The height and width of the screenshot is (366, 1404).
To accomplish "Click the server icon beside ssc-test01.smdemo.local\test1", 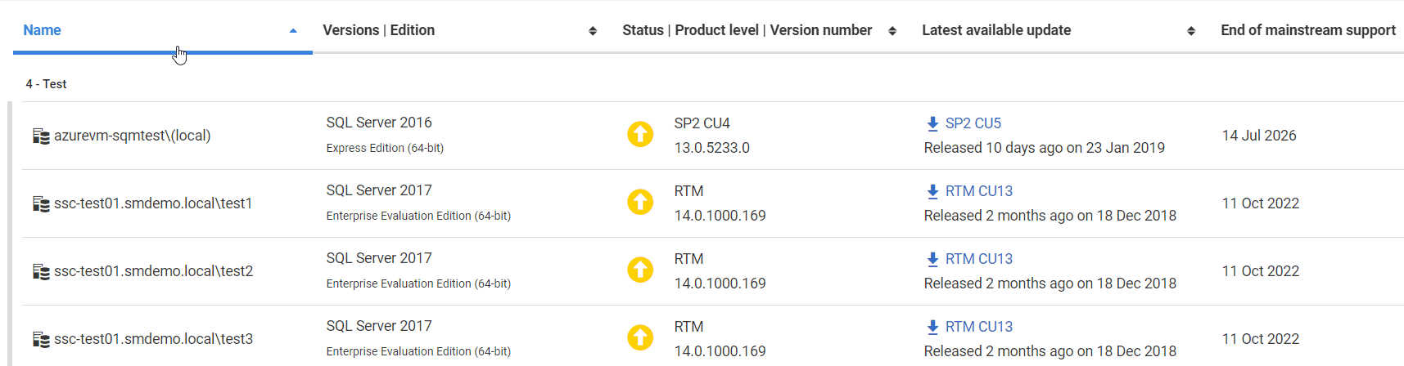I will click(x=41, y=203).
